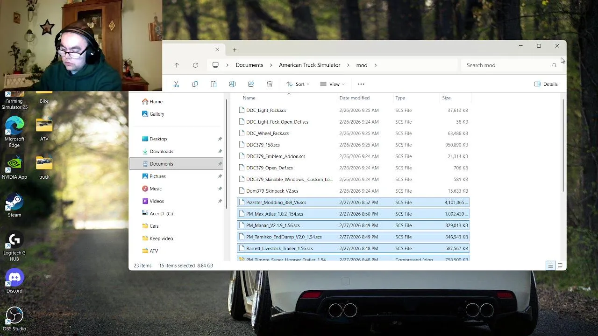Open the Sort dropdown menu
Image resolution: width=598 pixels, height=336 pixels.
298,84
